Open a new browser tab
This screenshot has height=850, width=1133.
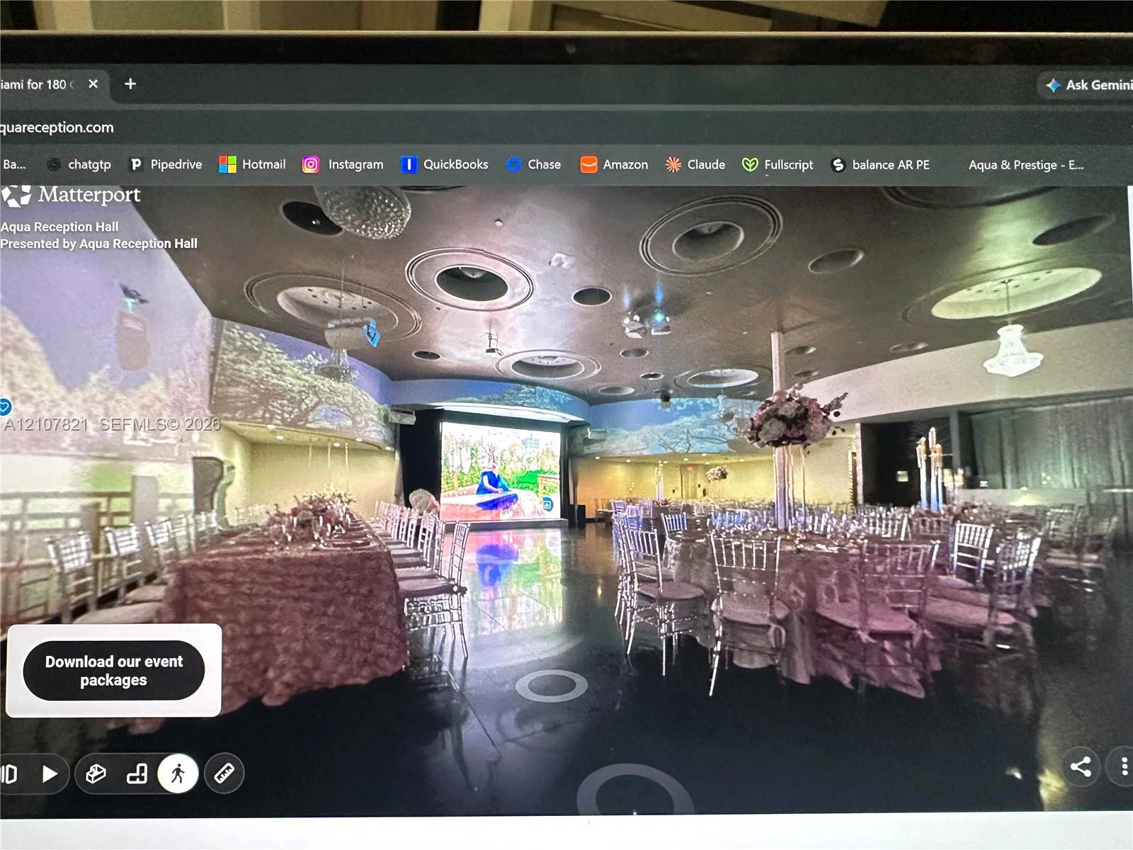(x=130, y=84)
